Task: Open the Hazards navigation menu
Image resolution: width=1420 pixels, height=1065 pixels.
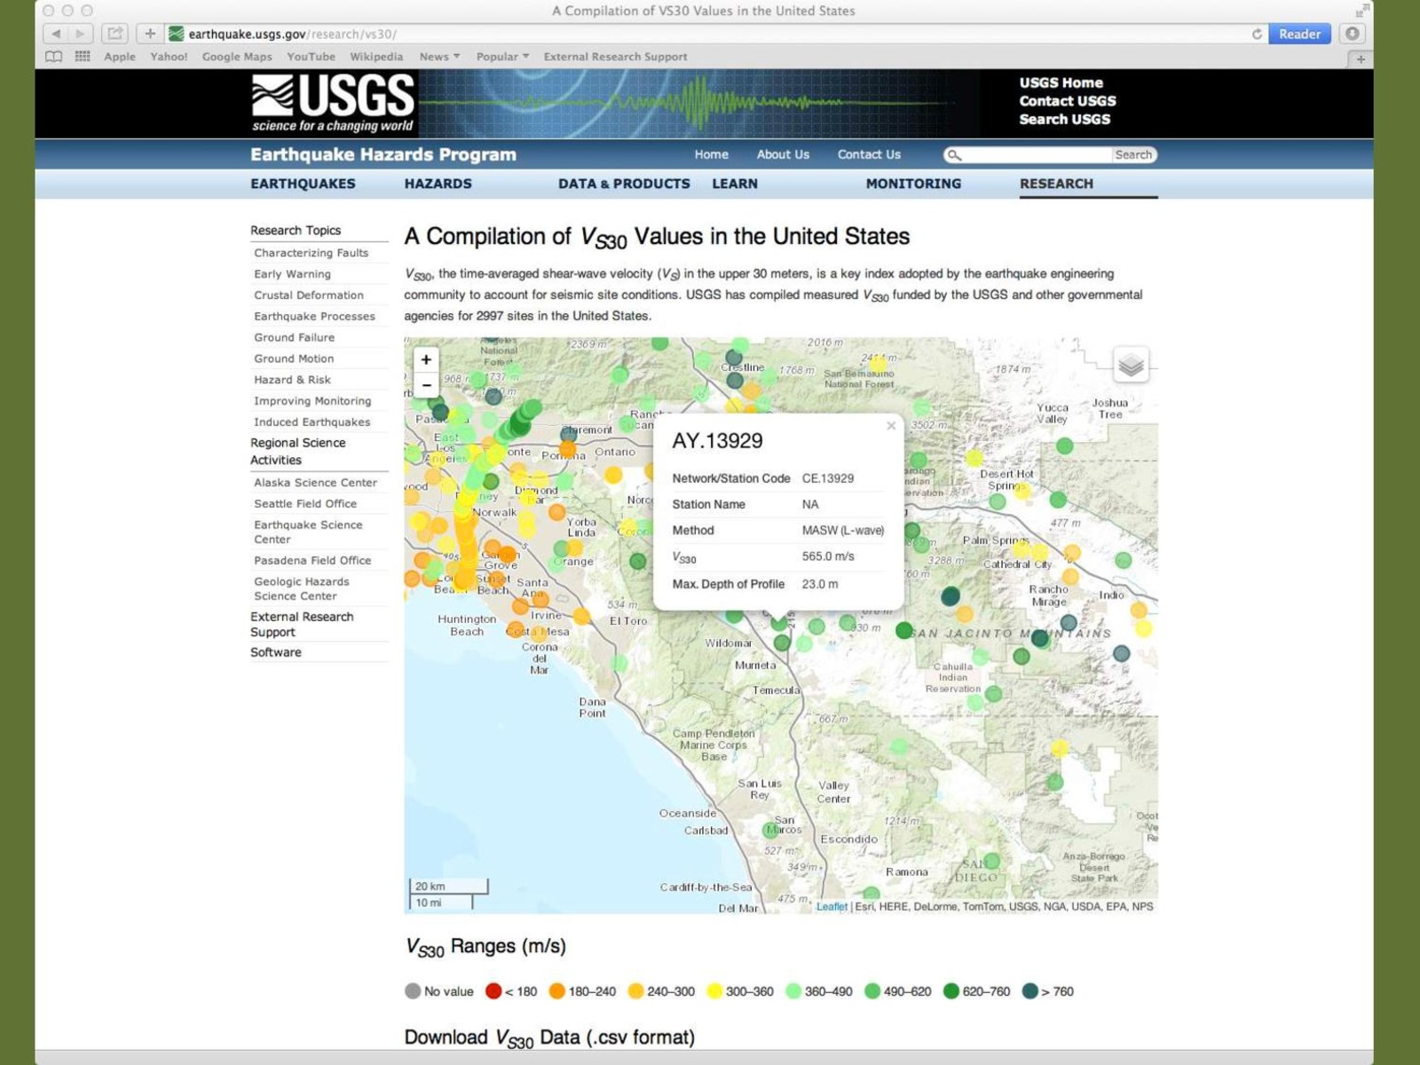Action: pyautogui.click(x=438, y=184)
